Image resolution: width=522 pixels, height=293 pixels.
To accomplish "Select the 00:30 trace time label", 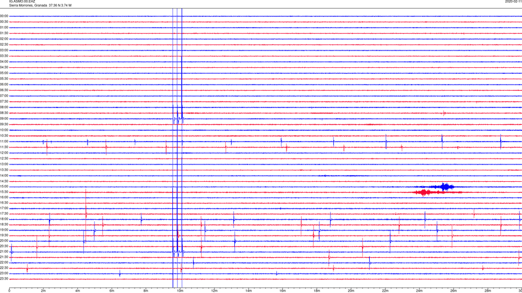I will pyautogui.click(x=4, y=22).
